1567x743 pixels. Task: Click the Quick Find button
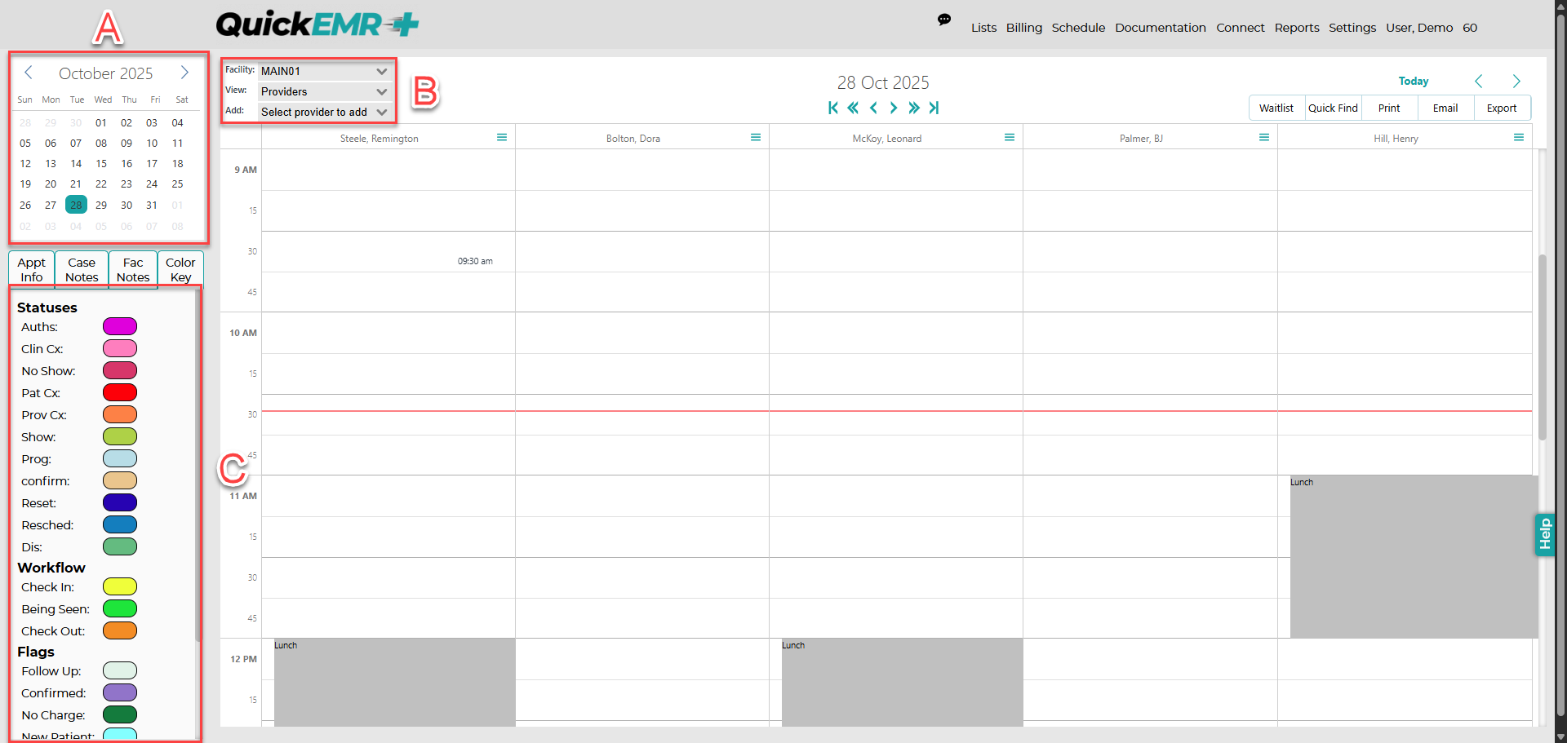1333,108
